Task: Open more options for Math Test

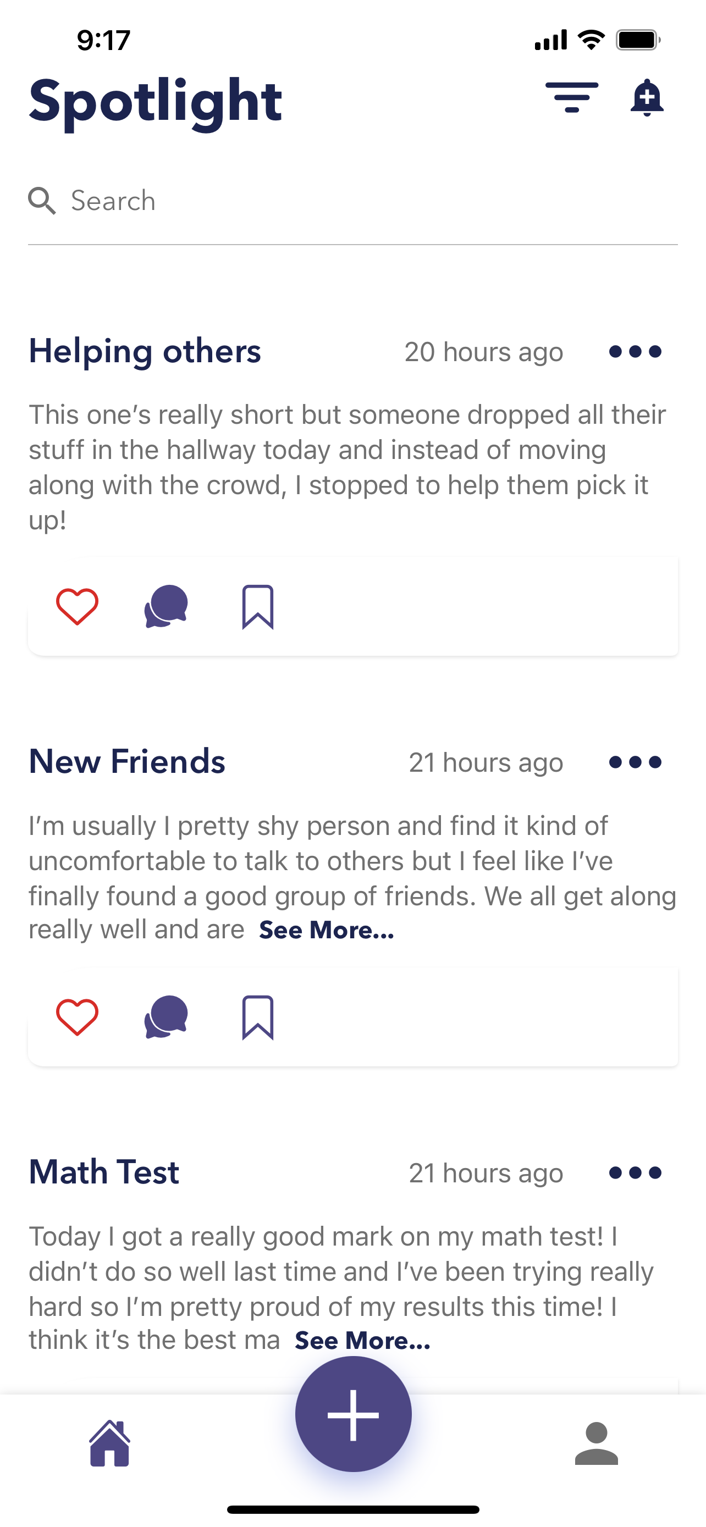Action: coord(635,1172)
